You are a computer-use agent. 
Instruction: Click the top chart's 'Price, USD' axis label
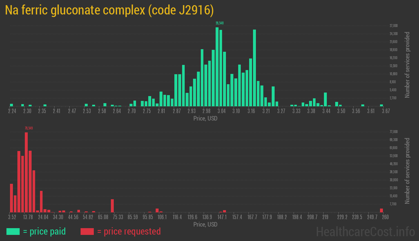click(205, 119)
